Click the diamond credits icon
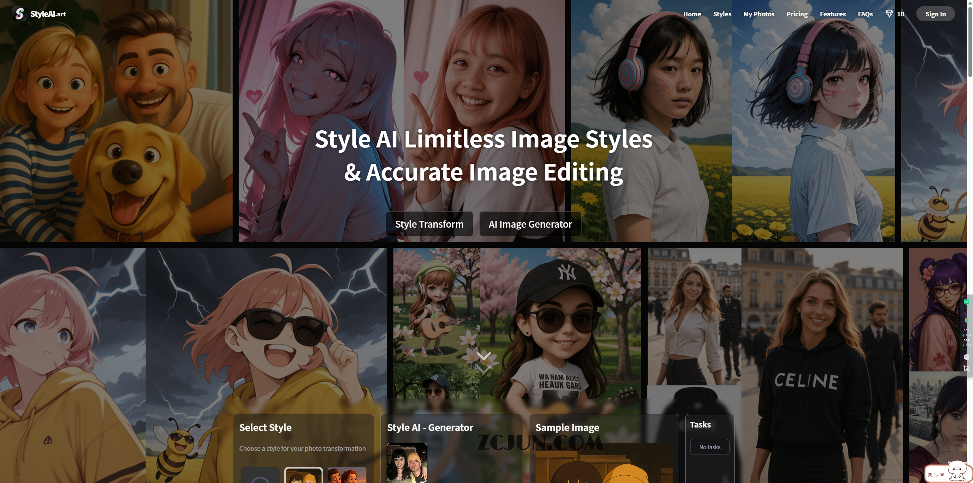This screenshot has height=483, width=973. click(x=889, y=14)
